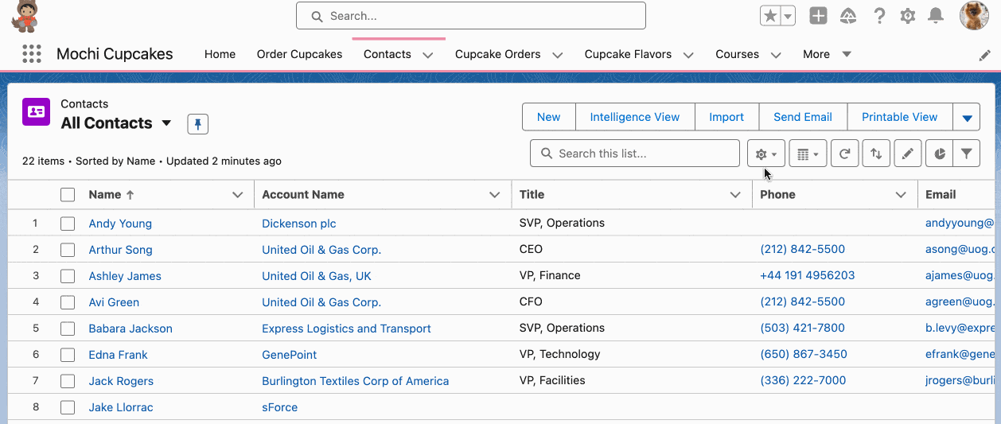1001x424 pixels.
Task: Click the New button
Action: pos(549,117)
